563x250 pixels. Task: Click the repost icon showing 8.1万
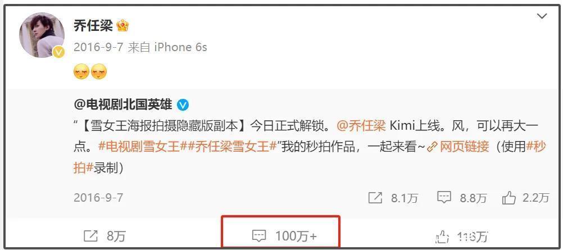375,198
